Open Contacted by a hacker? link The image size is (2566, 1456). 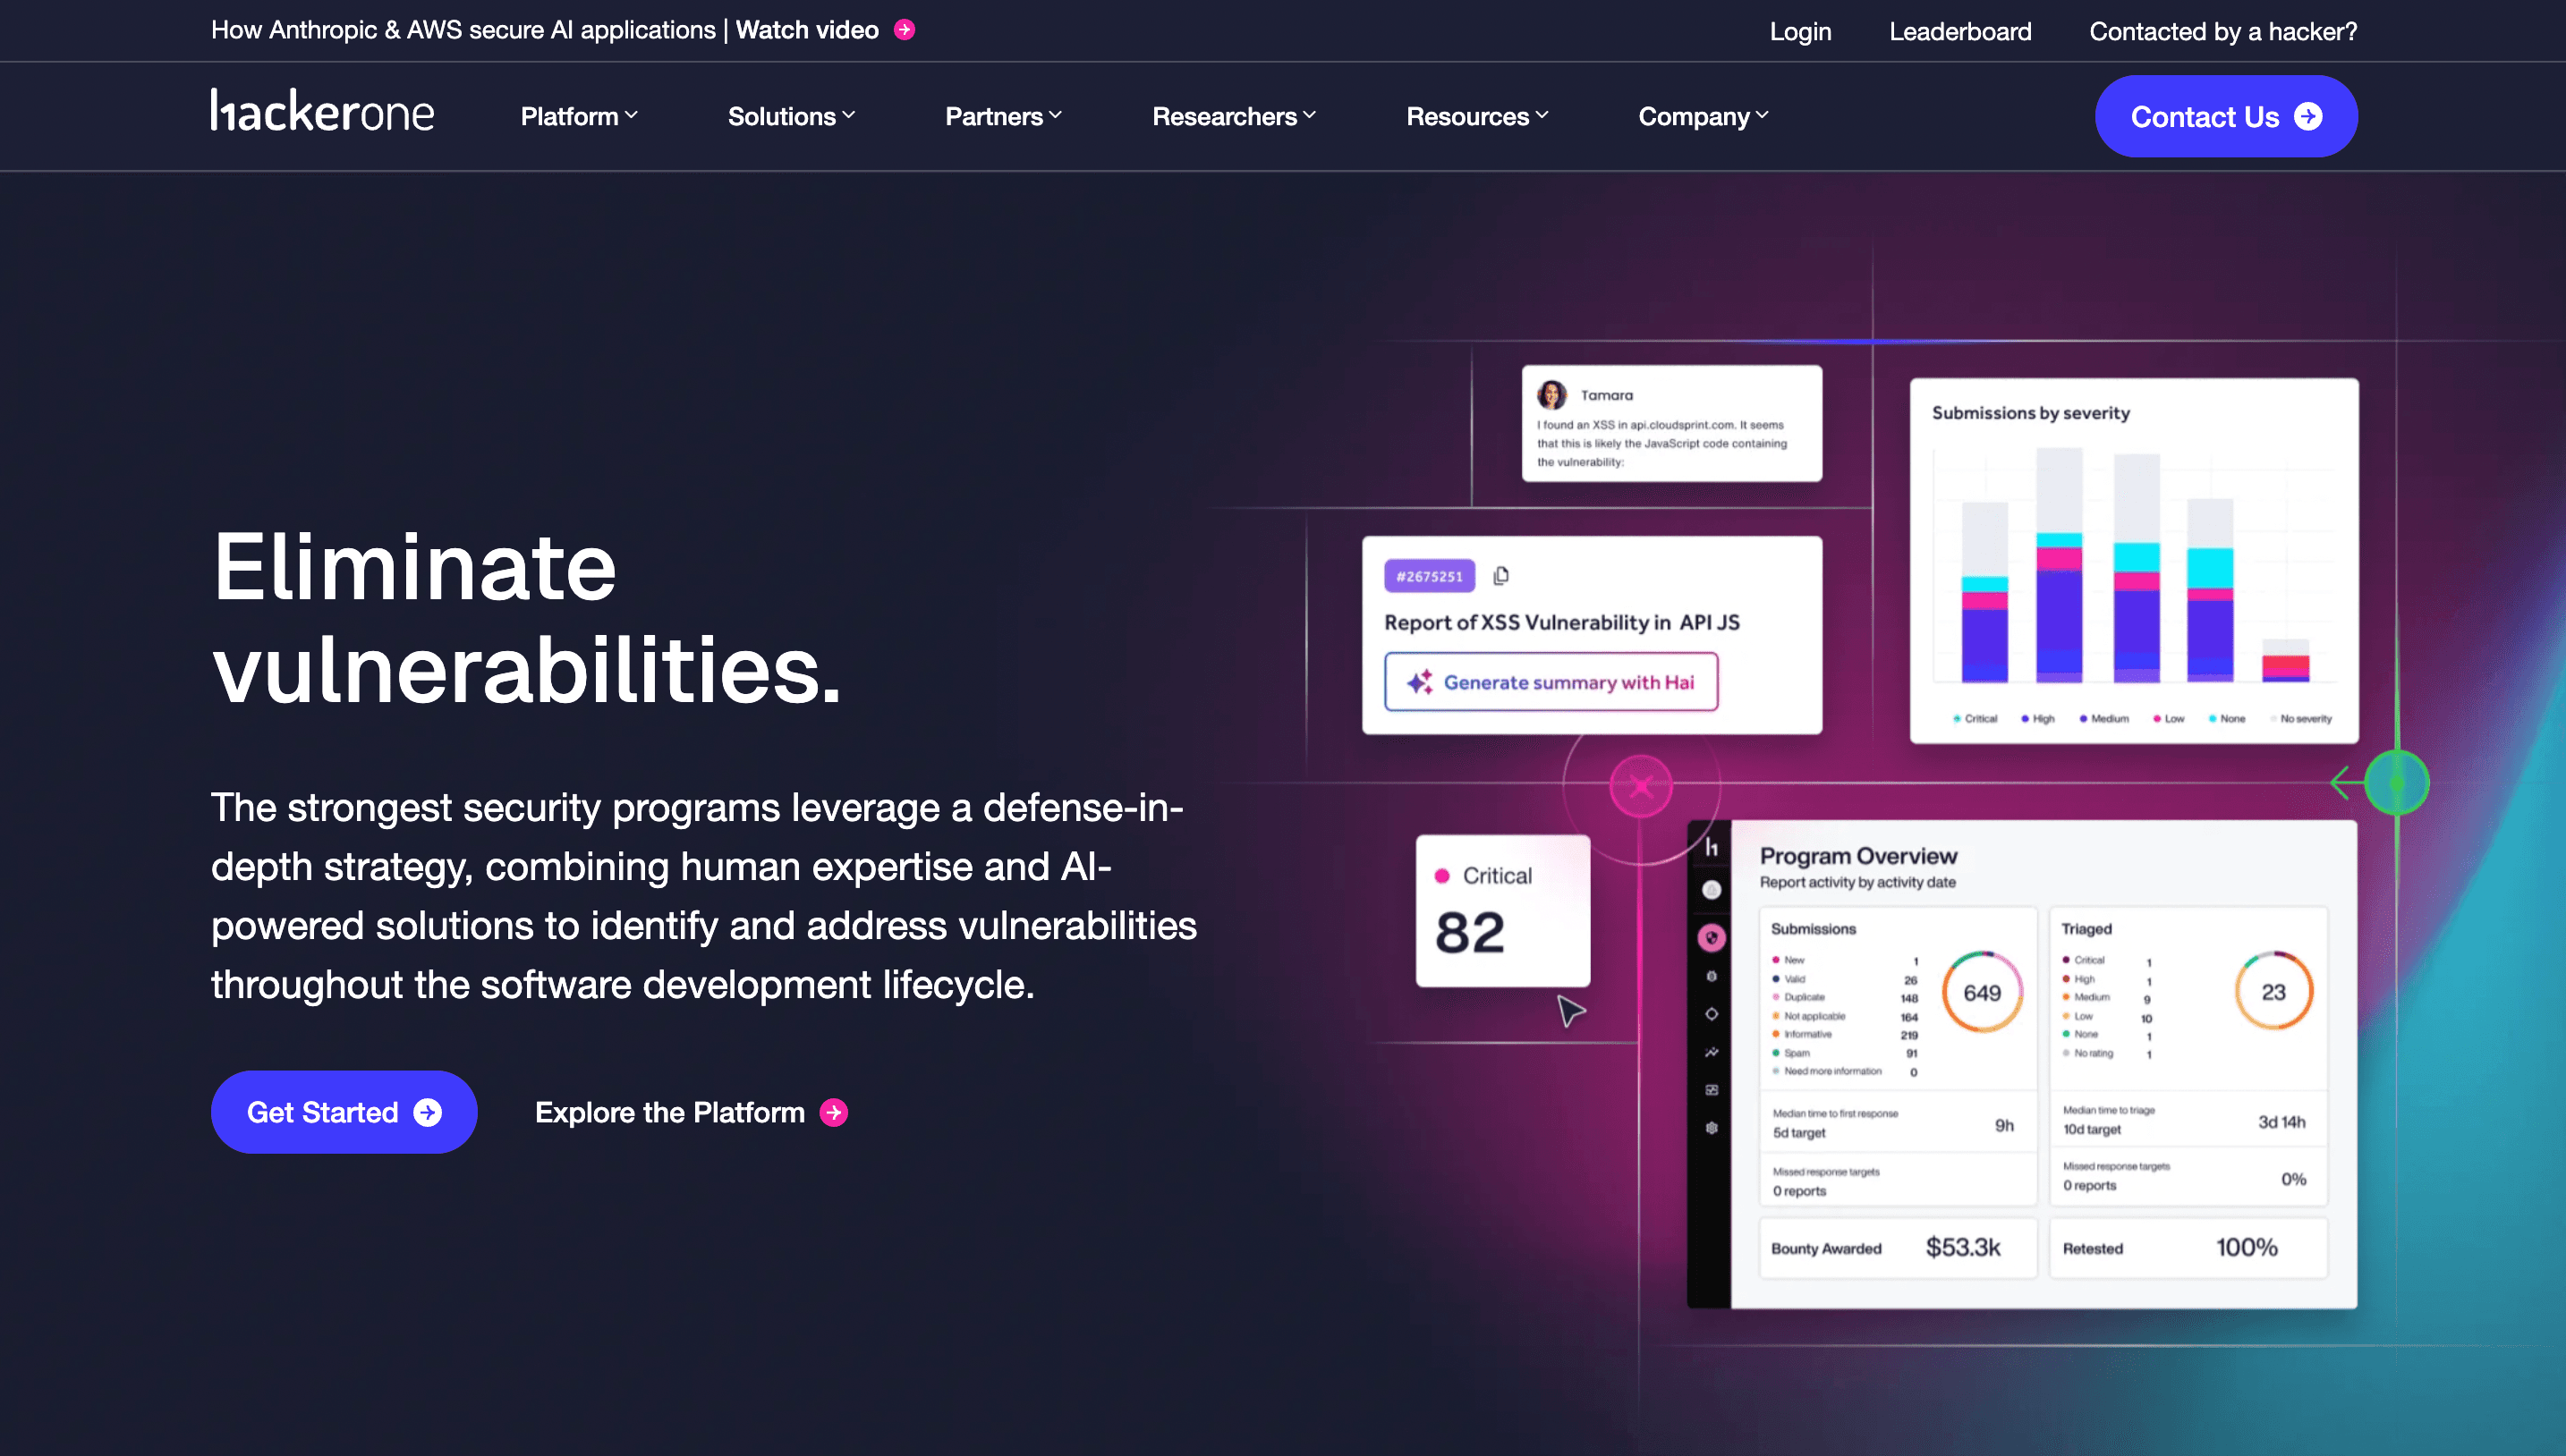[x=2222, y=31]
